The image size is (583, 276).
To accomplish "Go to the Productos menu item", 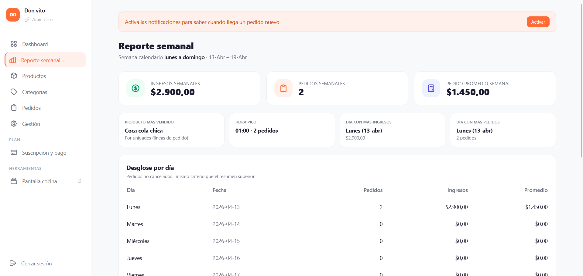I will click(x=34, y=76).
